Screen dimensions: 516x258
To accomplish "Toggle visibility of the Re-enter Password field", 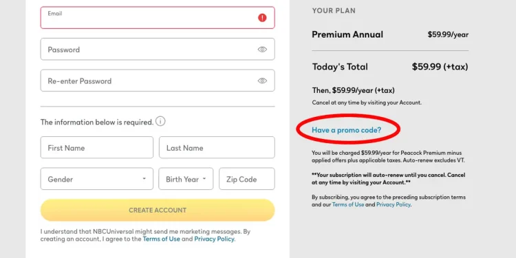I will pos(262,80).
